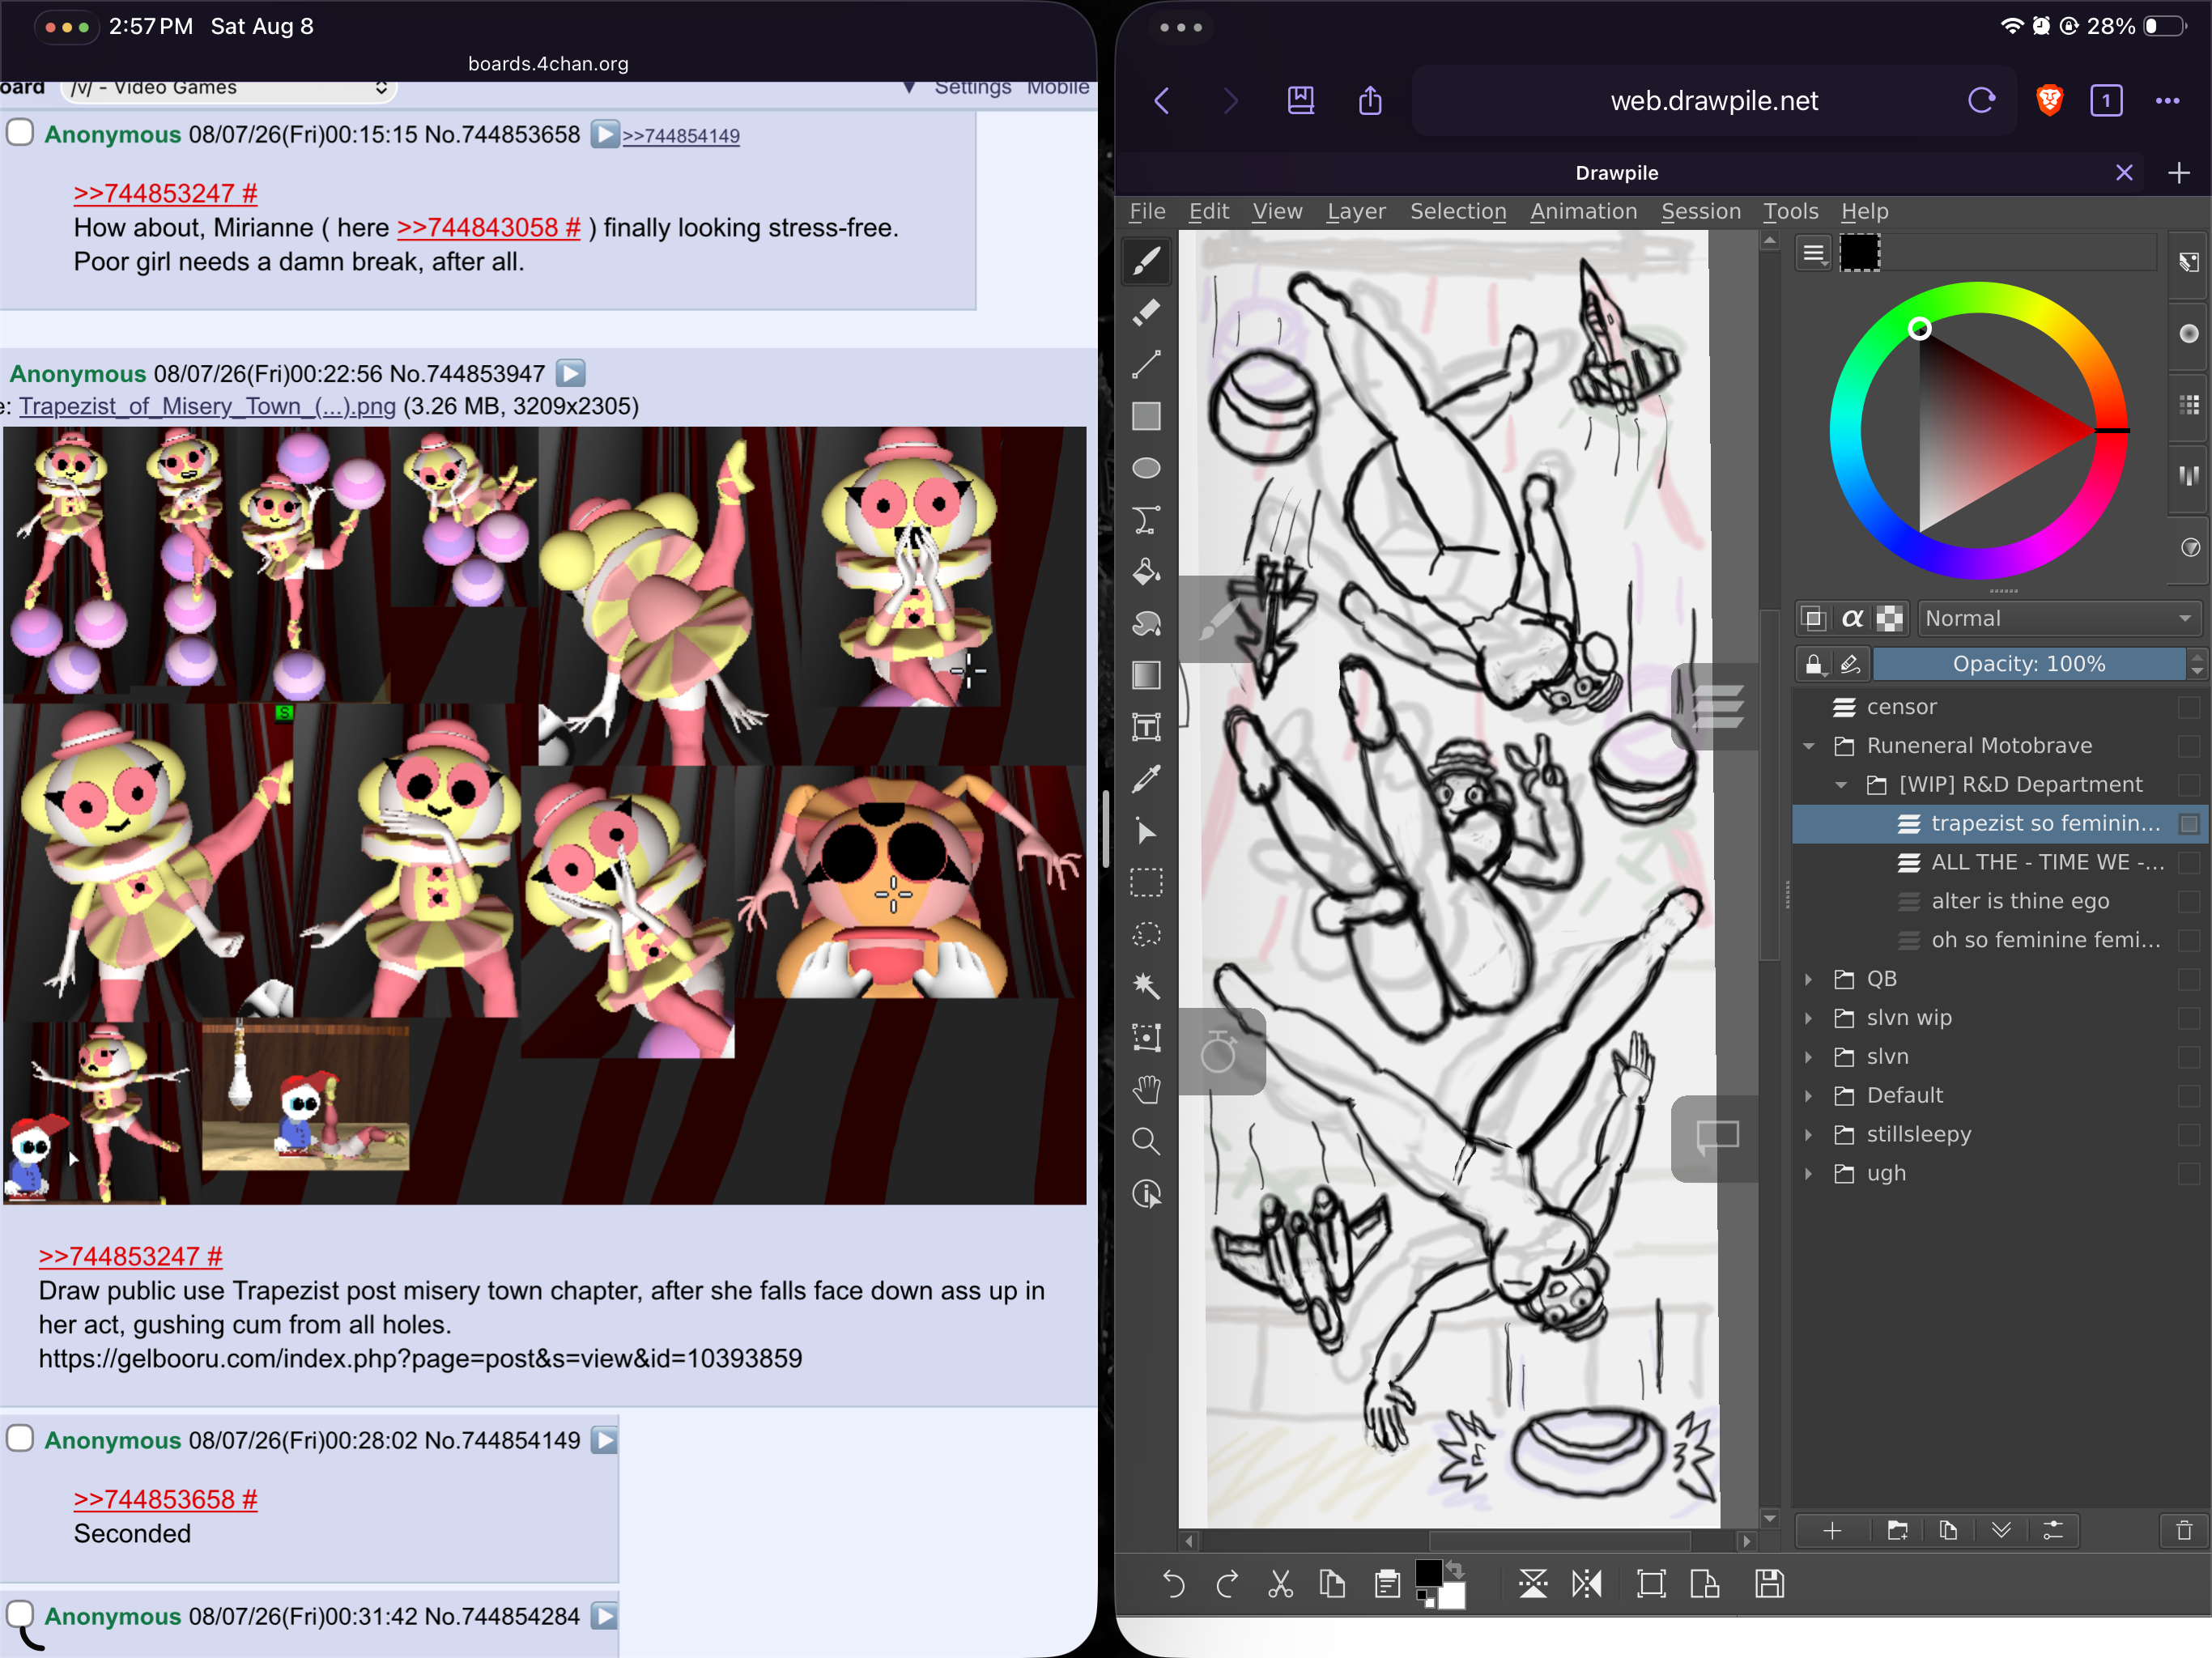Screen dimensions: 2212x1658
Task: Tick the checkbox for post No.744853658
Action: [20, 133]
